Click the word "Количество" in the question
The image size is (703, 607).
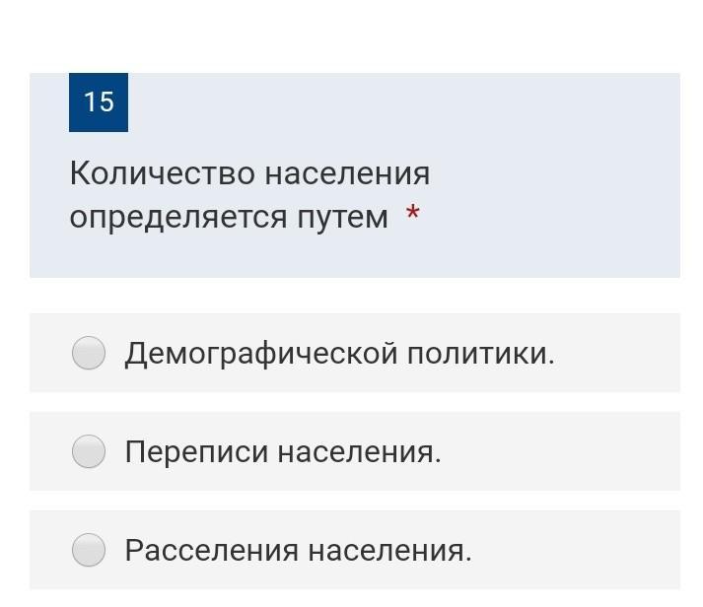(163, 174)
